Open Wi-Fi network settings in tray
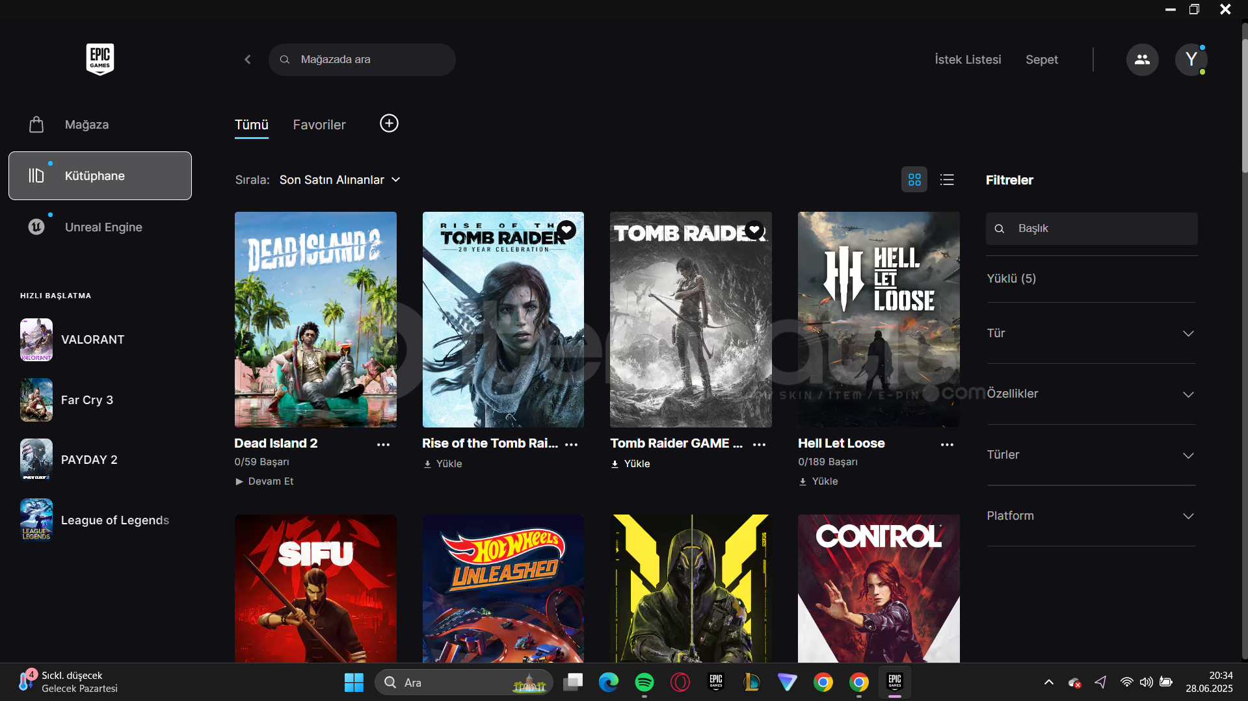1248x701 pixels. pyautogui.click(x=1126, y=682)
